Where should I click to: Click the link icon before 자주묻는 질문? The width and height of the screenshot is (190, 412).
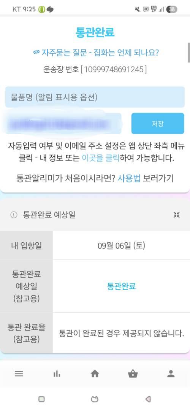(36, 52)
